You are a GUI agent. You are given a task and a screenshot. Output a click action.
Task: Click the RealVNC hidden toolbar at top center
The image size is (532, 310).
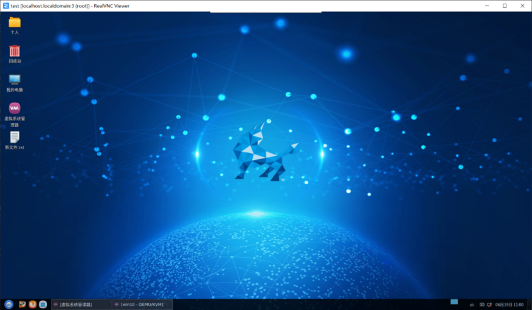point(266,12)
